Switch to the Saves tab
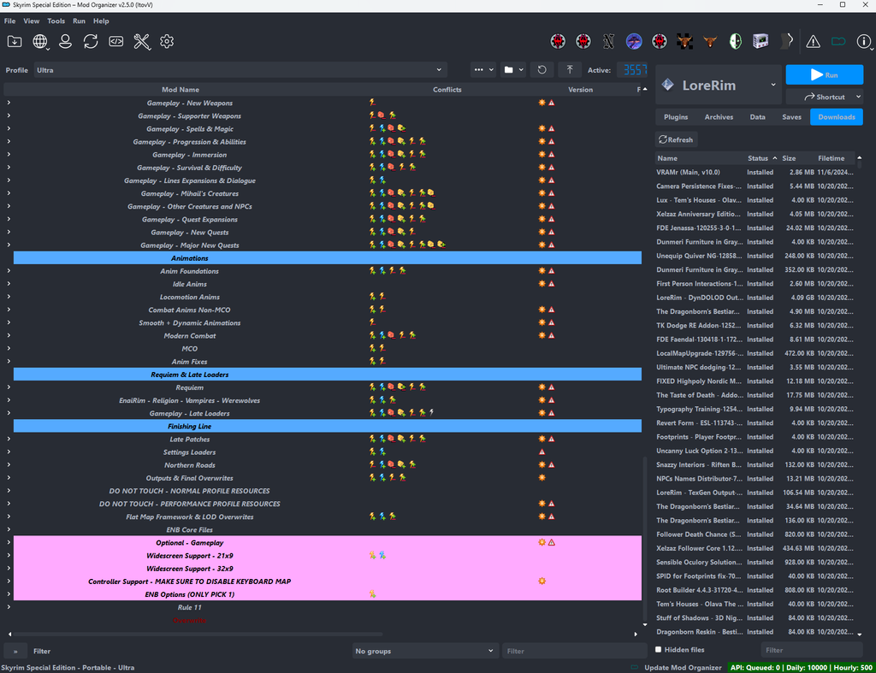The image size is (876, 673). coord(791,117)
